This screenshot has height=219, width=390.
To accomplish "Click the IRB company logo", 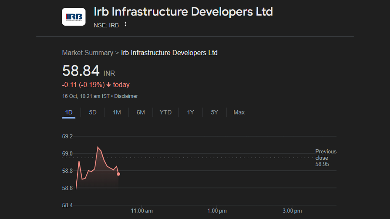I will coord(74,17).
